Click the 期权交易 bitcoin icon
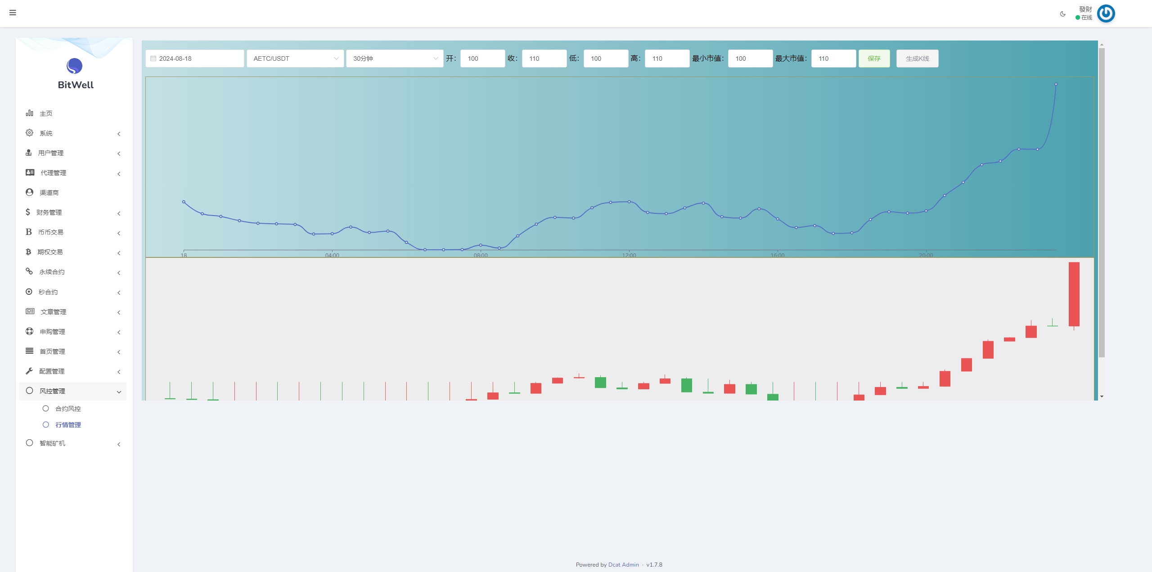The height and width of the screenshot is (572, 1152). coord(28,252)
